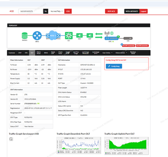Click the icon under Traffic Graph Serviceport HSI
The height and width of the screenshot is (157, 168).
click(x=11, y=139)
